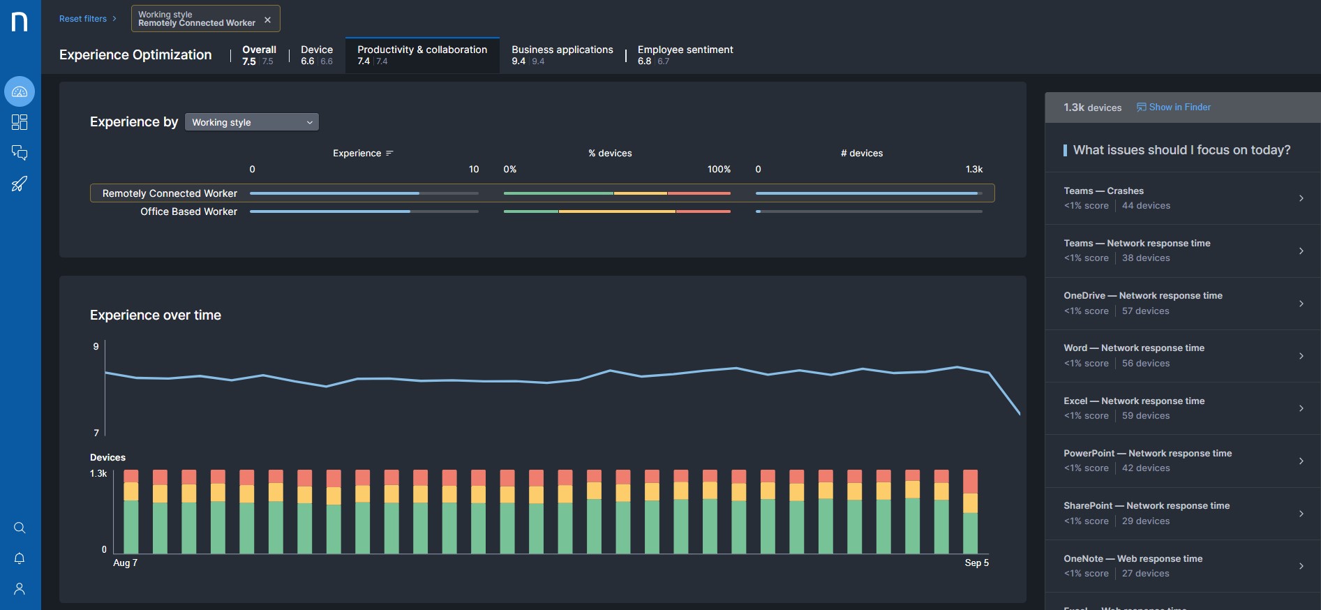Open the notifications bell icon
Screen dimensions: 1321x610
click(20, 558)
